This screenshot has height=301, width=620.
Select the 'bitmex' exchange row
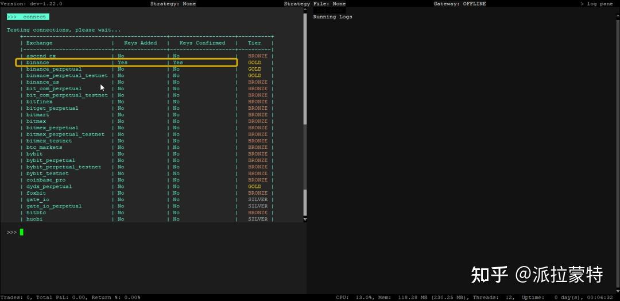click(x=147, y=121)
